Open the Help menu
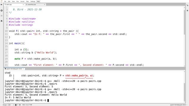Viewport: 189px width, 106px height. pyautogui.click(x=38, y=1)
